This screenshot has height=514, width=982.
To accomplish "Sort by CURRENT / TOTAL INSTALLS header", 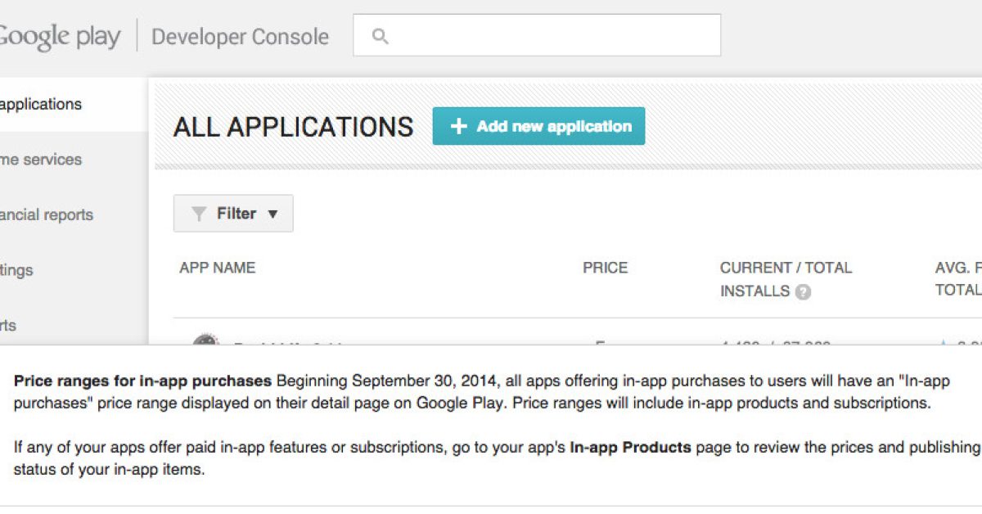I will pos(785,268).
